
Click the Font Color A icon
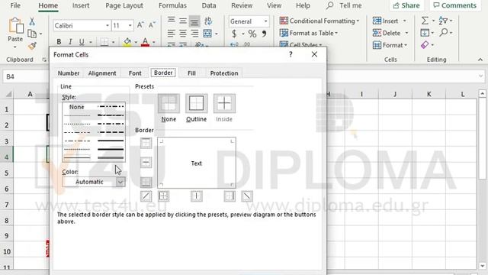(x=145, y=42)
